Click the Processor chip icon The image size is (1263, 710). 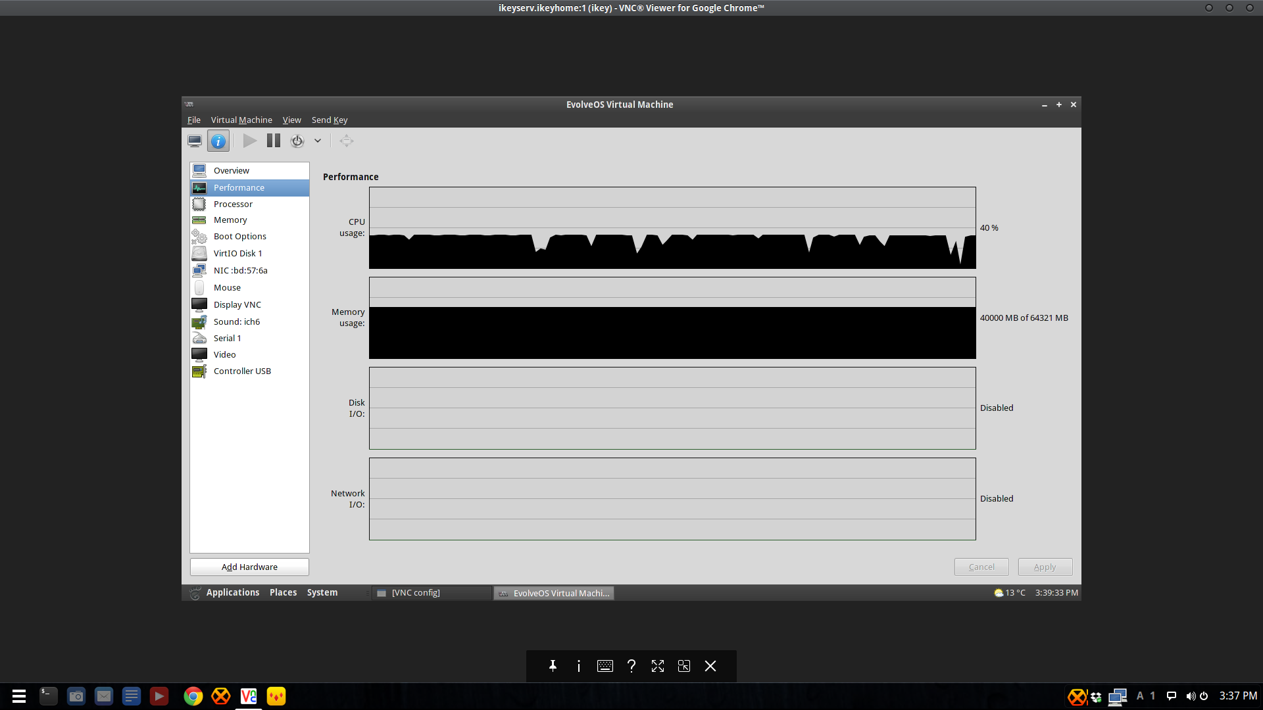tap(199, 204)
